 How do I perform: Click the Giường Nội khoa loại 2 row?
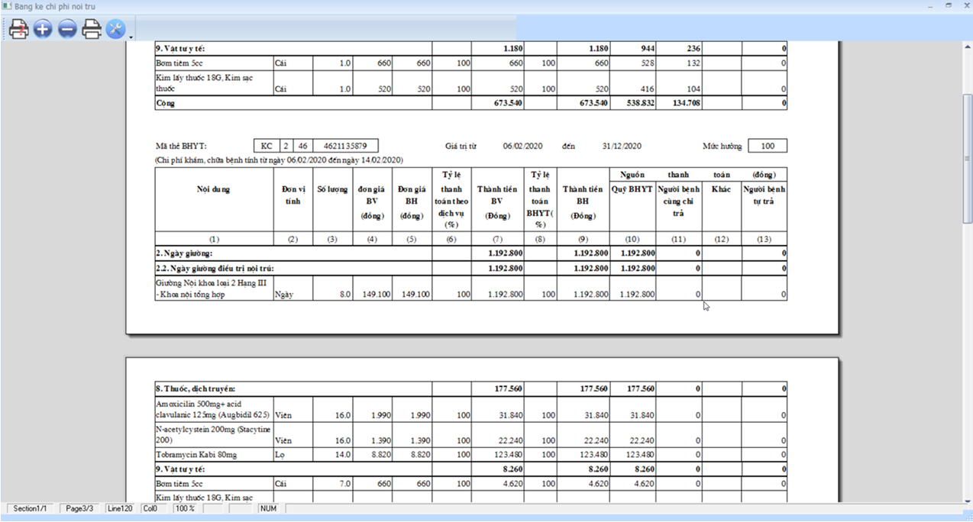(x=470, y=288)
